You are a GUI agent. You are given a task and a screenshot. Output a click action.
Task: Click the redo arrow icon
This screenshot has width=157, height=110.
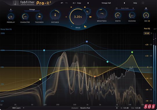tap(66, 3)
